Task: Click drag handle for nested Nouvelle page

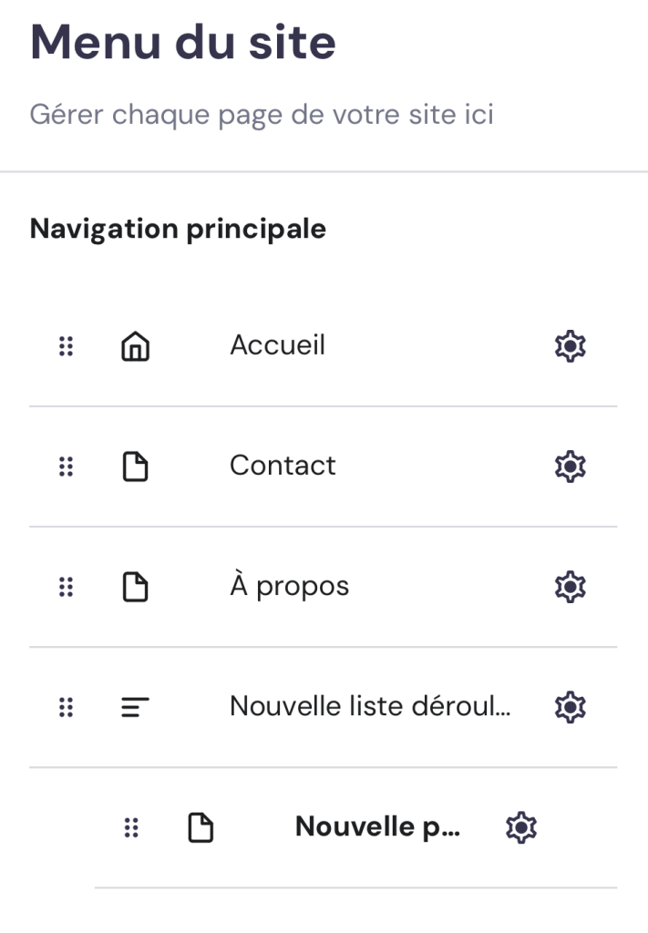Action: (131, 827)
